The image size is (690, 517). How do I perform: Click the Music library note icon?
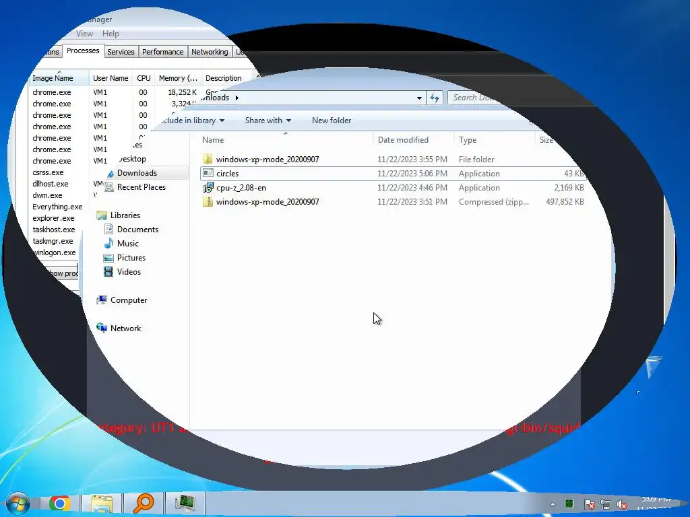tap(108, 243)
